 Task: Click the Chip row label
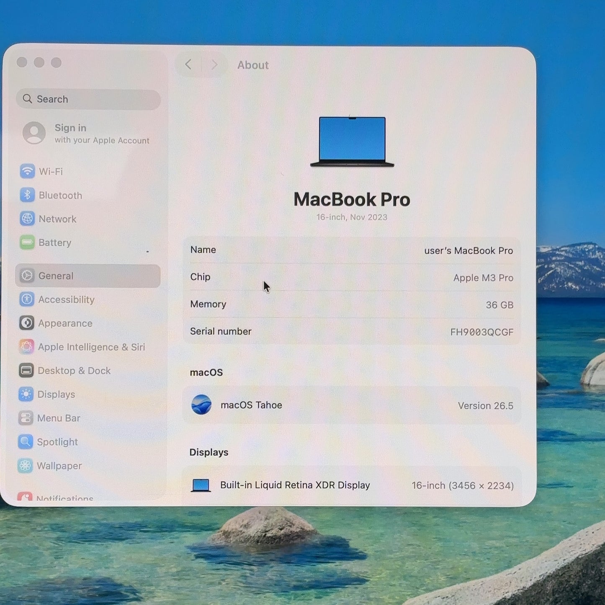[x=200, y=277]
